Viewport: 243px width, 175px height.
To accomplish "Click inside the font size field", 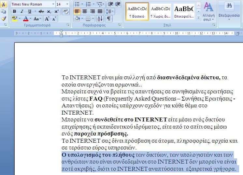I will coord(61,4).
